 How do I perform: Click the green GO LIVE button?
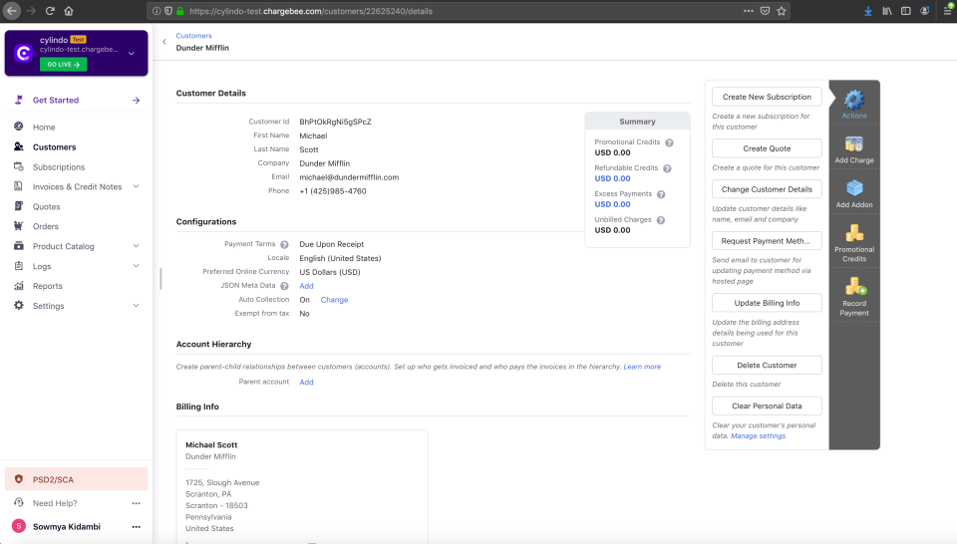tap(64, 65)
